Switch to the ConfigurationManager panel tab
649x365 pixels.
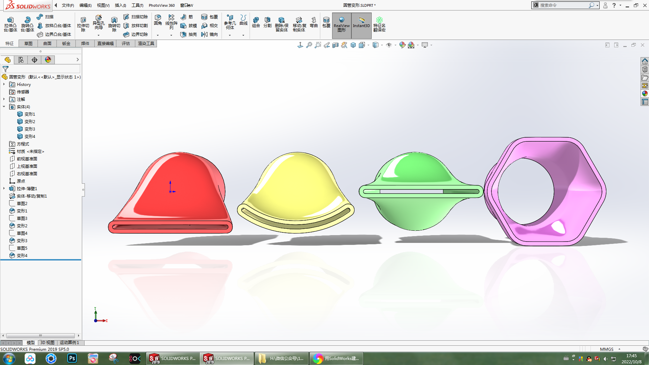pyautogui.click(x=34, y=60)
